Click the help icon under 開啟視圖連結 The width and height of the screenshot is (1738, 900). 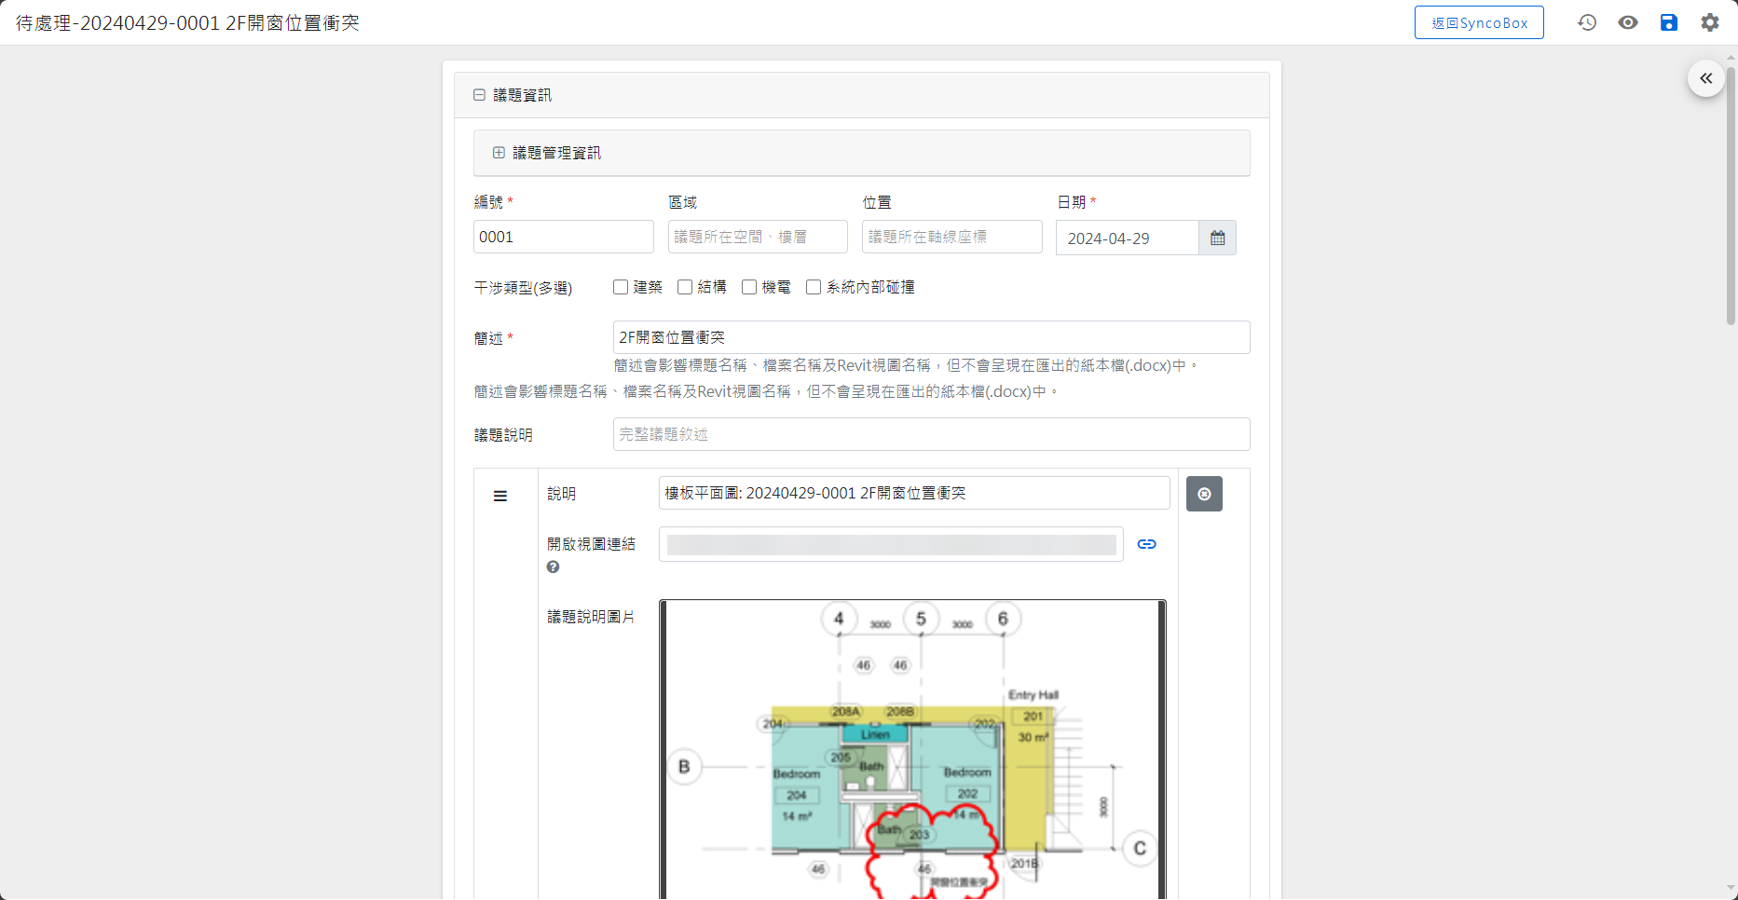point(553,567)
